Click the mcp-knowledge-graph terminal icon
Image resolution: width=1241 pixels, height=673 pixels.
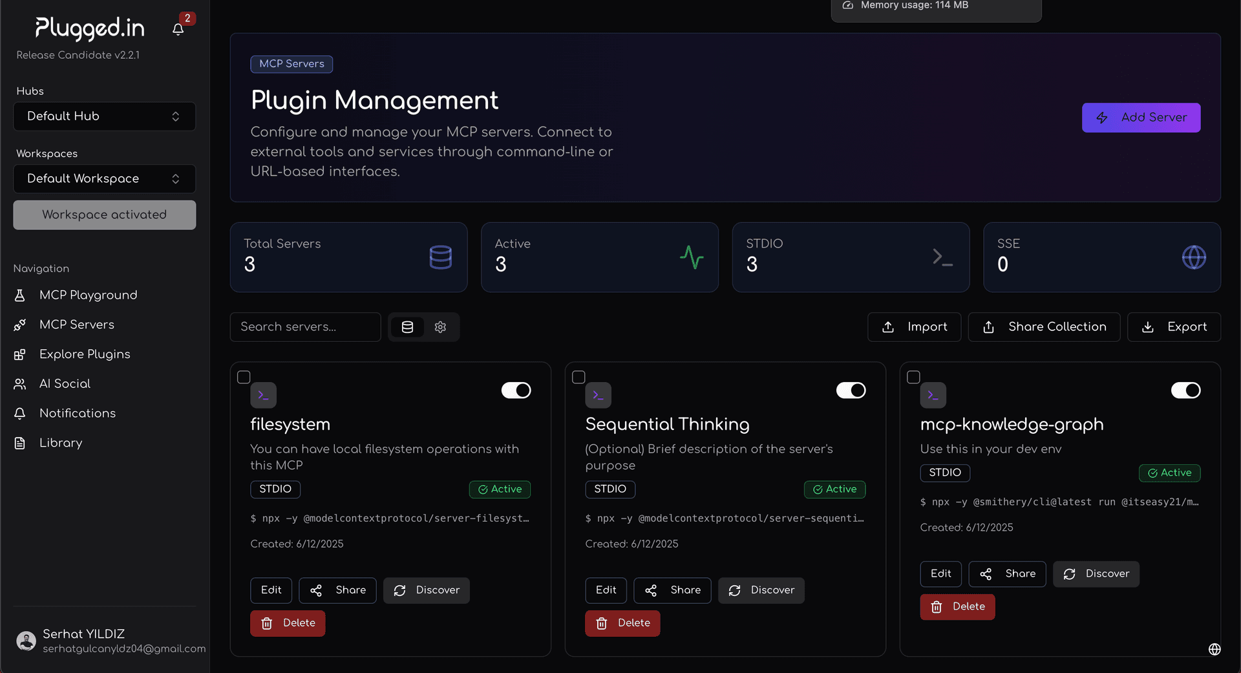933,395
